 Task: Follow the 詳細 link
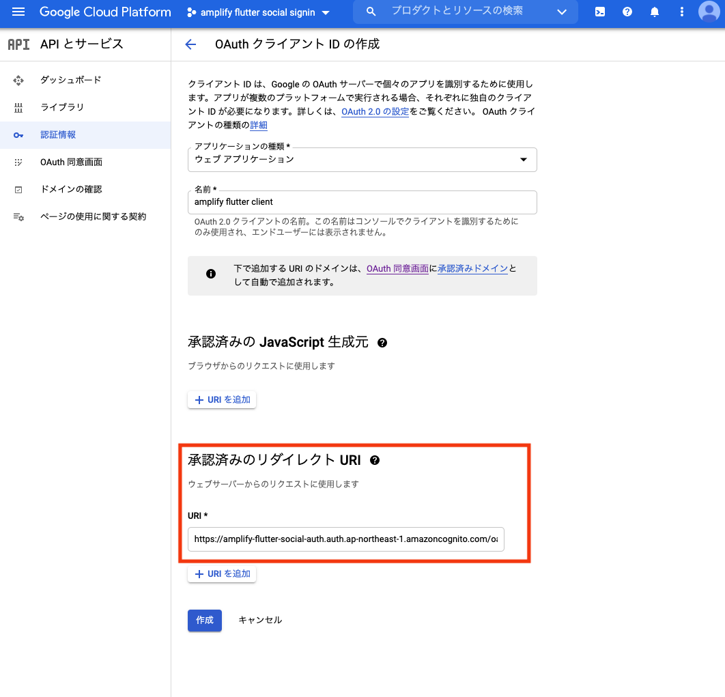259,125
